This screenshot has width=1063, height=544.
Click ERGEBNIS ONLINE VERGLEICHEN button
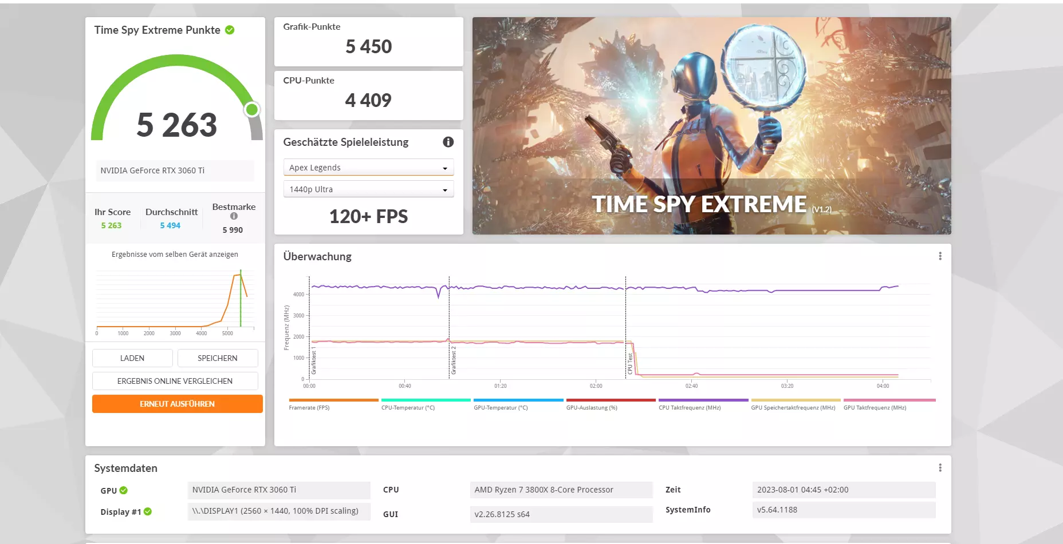pyautogui.click(x=175, y=381)
